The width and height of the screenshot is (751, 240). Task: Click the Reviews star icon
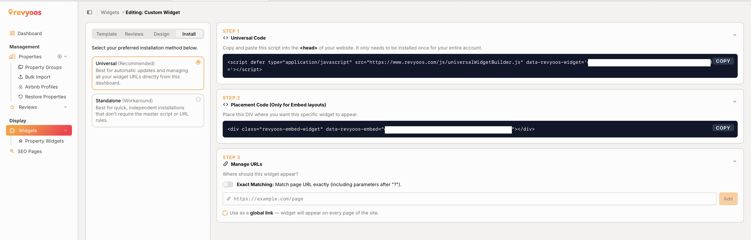click(12, 107)
